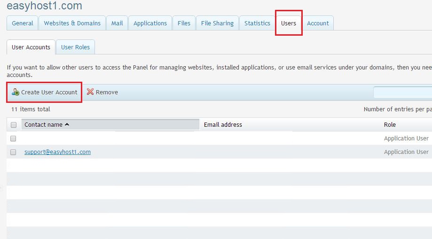Open the support@easyhost1.com user link

(x=57, y=152)
